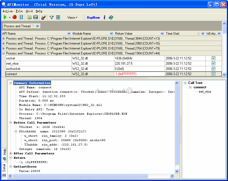The image size is (228, 181).
Task: Open the Module Name column filter dropdown
Action: point(112,34)
